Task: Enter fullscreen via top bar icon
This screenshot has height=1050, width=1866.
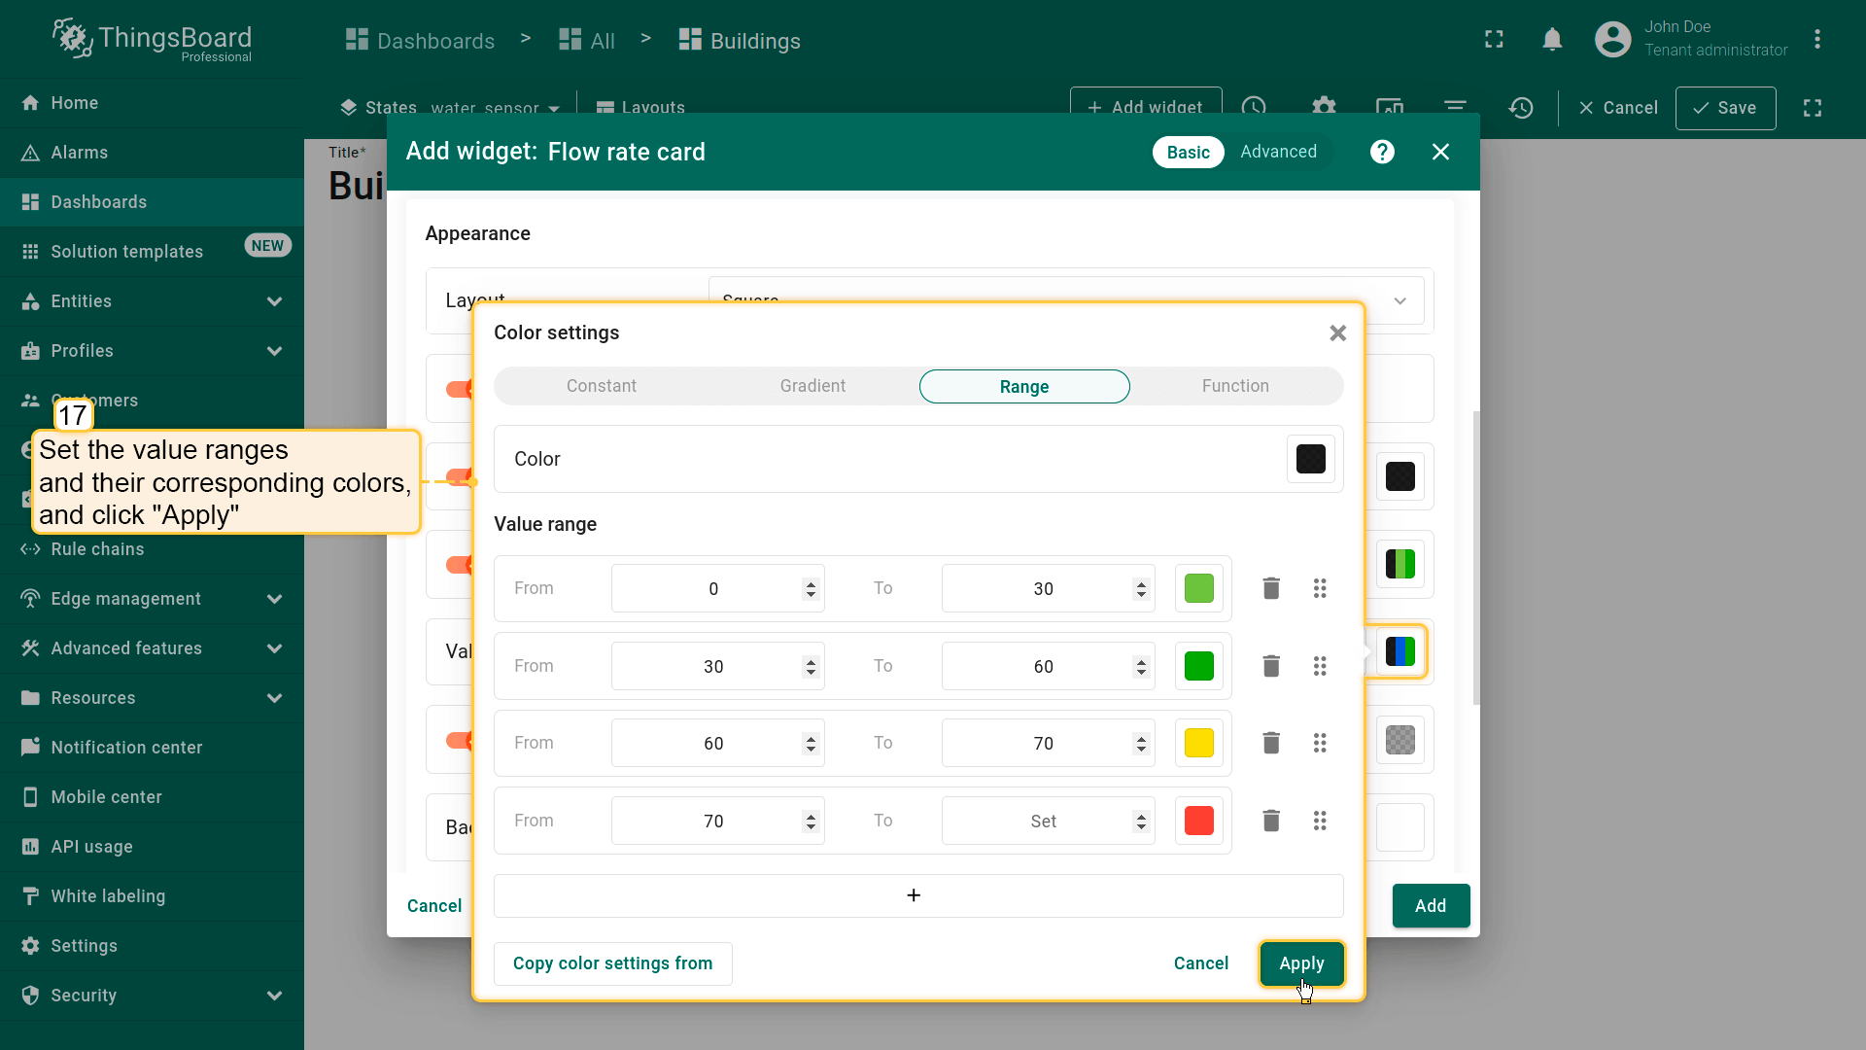Action: (1494, 40)
